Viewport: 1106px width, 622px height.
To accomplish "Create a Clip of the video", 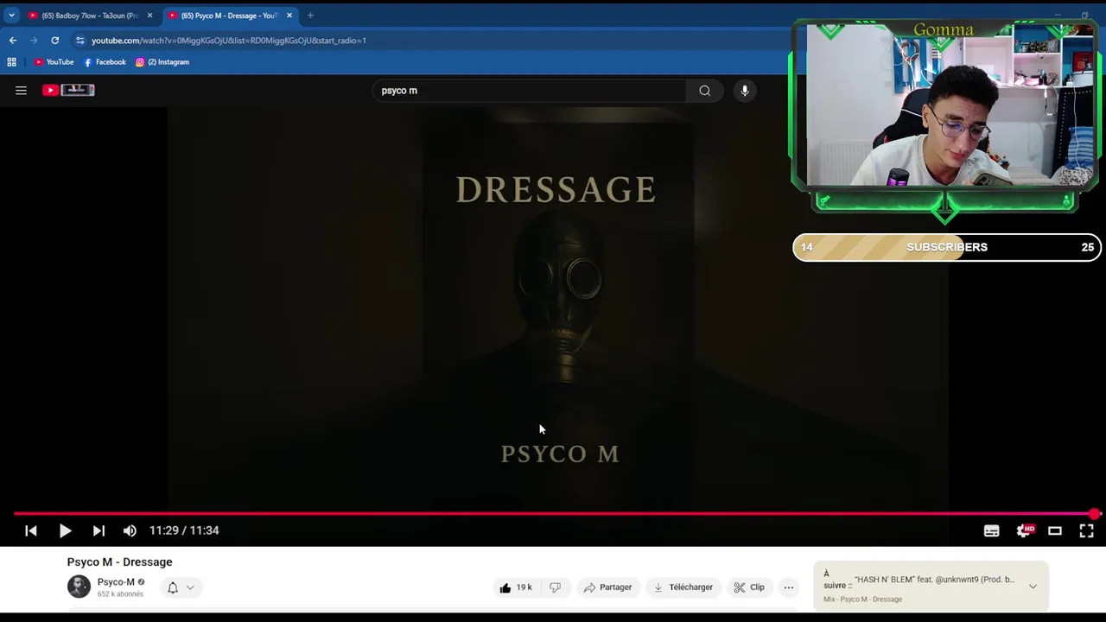I will pyautogui.click(x=749, y=587).
